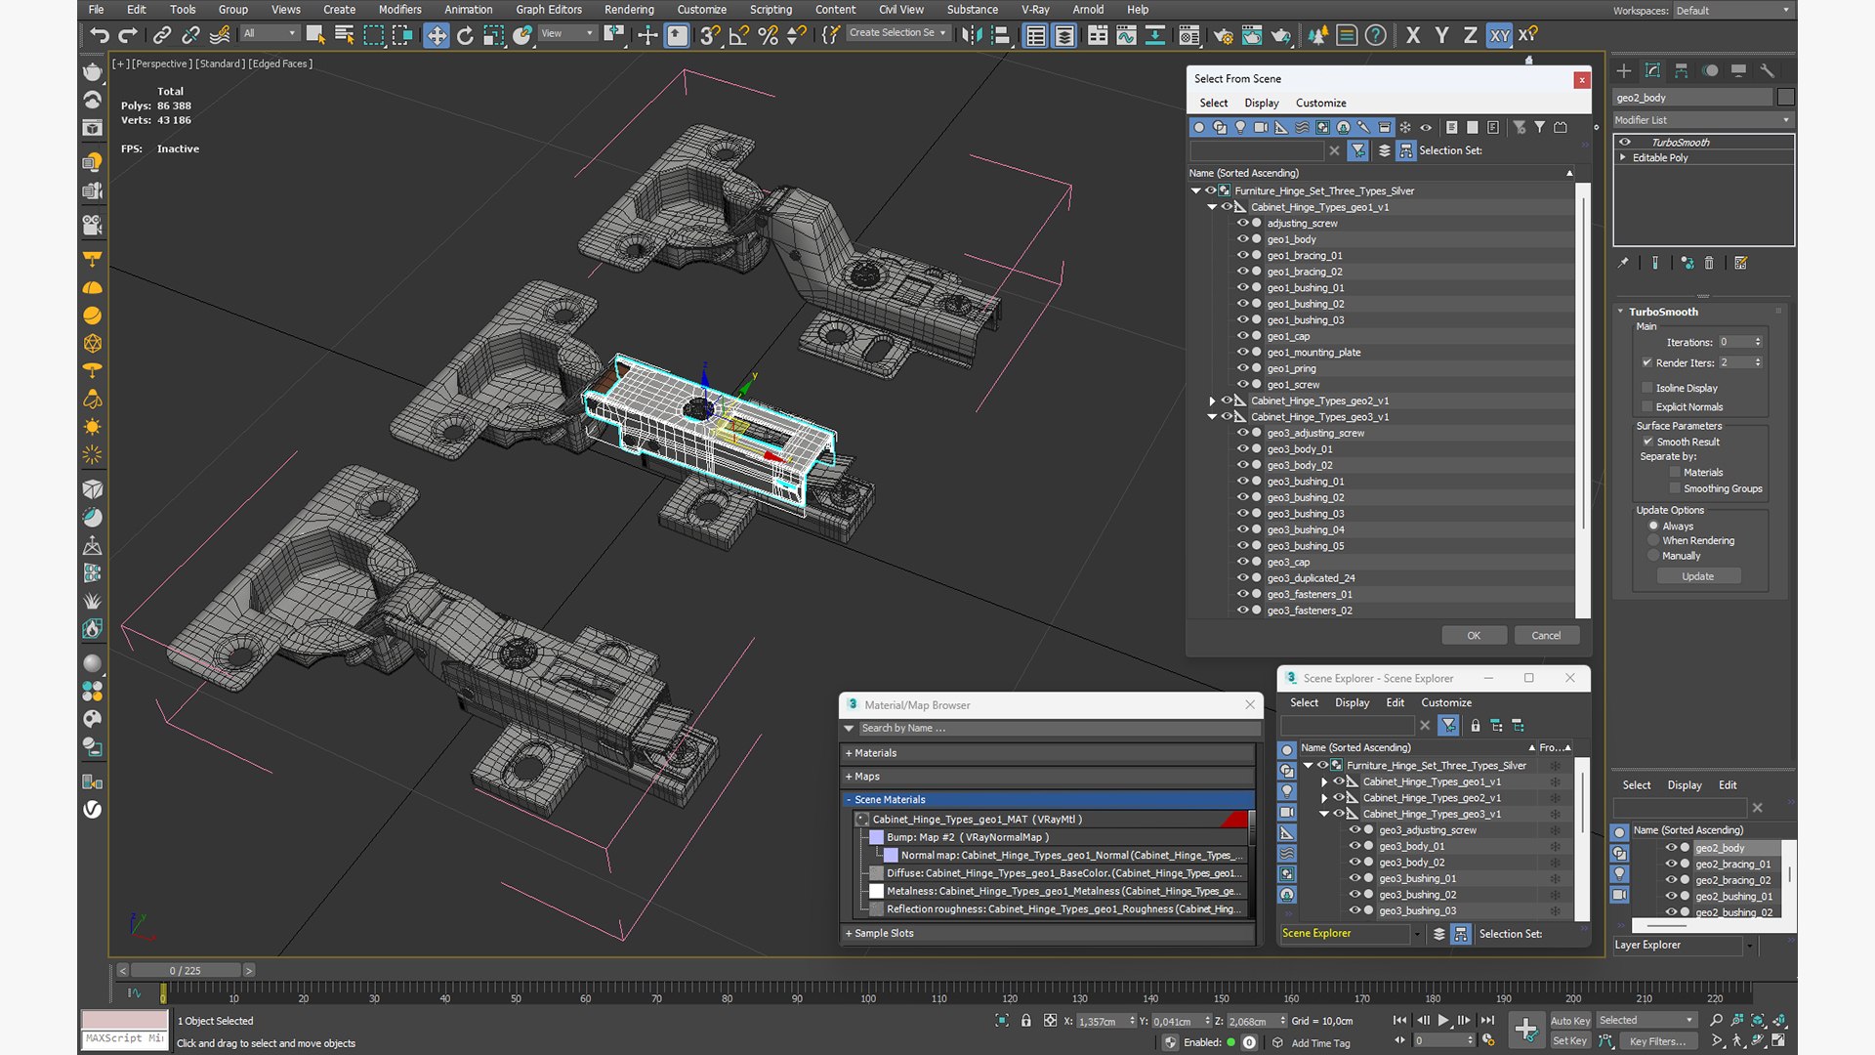Viewport: 1875px width, 1055px height.
Task: Select the Manually update option
Action: [x=1653, y=556]
